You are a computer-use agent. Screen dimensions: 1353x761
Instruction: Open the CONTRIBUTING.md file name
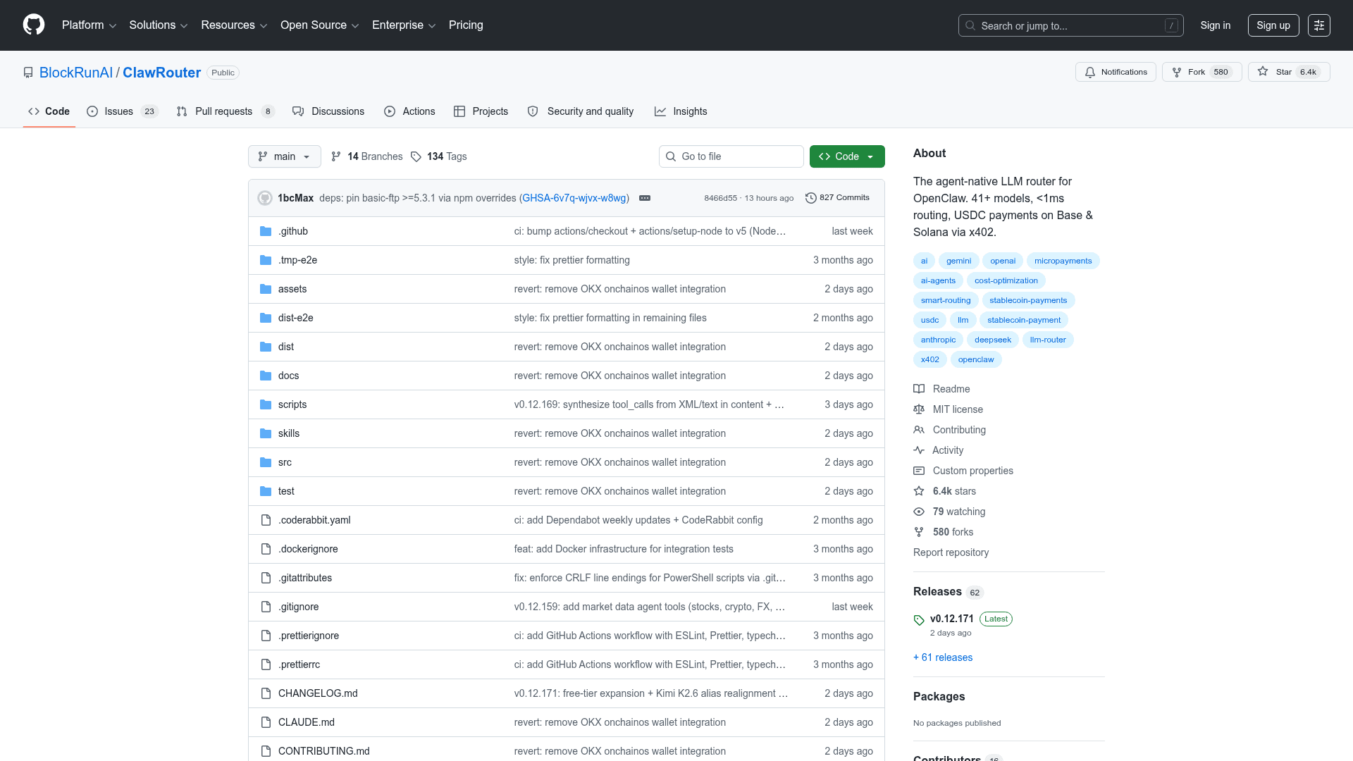pyautogui.click(x=324, y=751)
